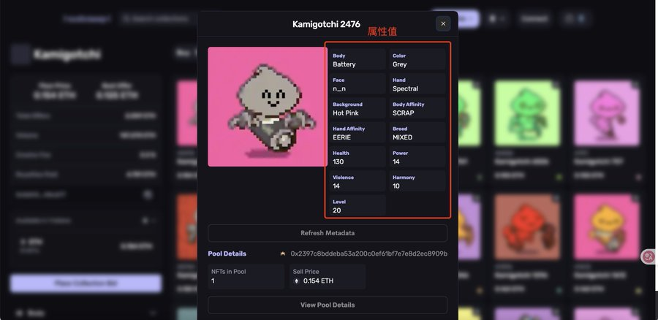Click Refresh Metadata button
The image size is (658, 320).
point(328,233)
